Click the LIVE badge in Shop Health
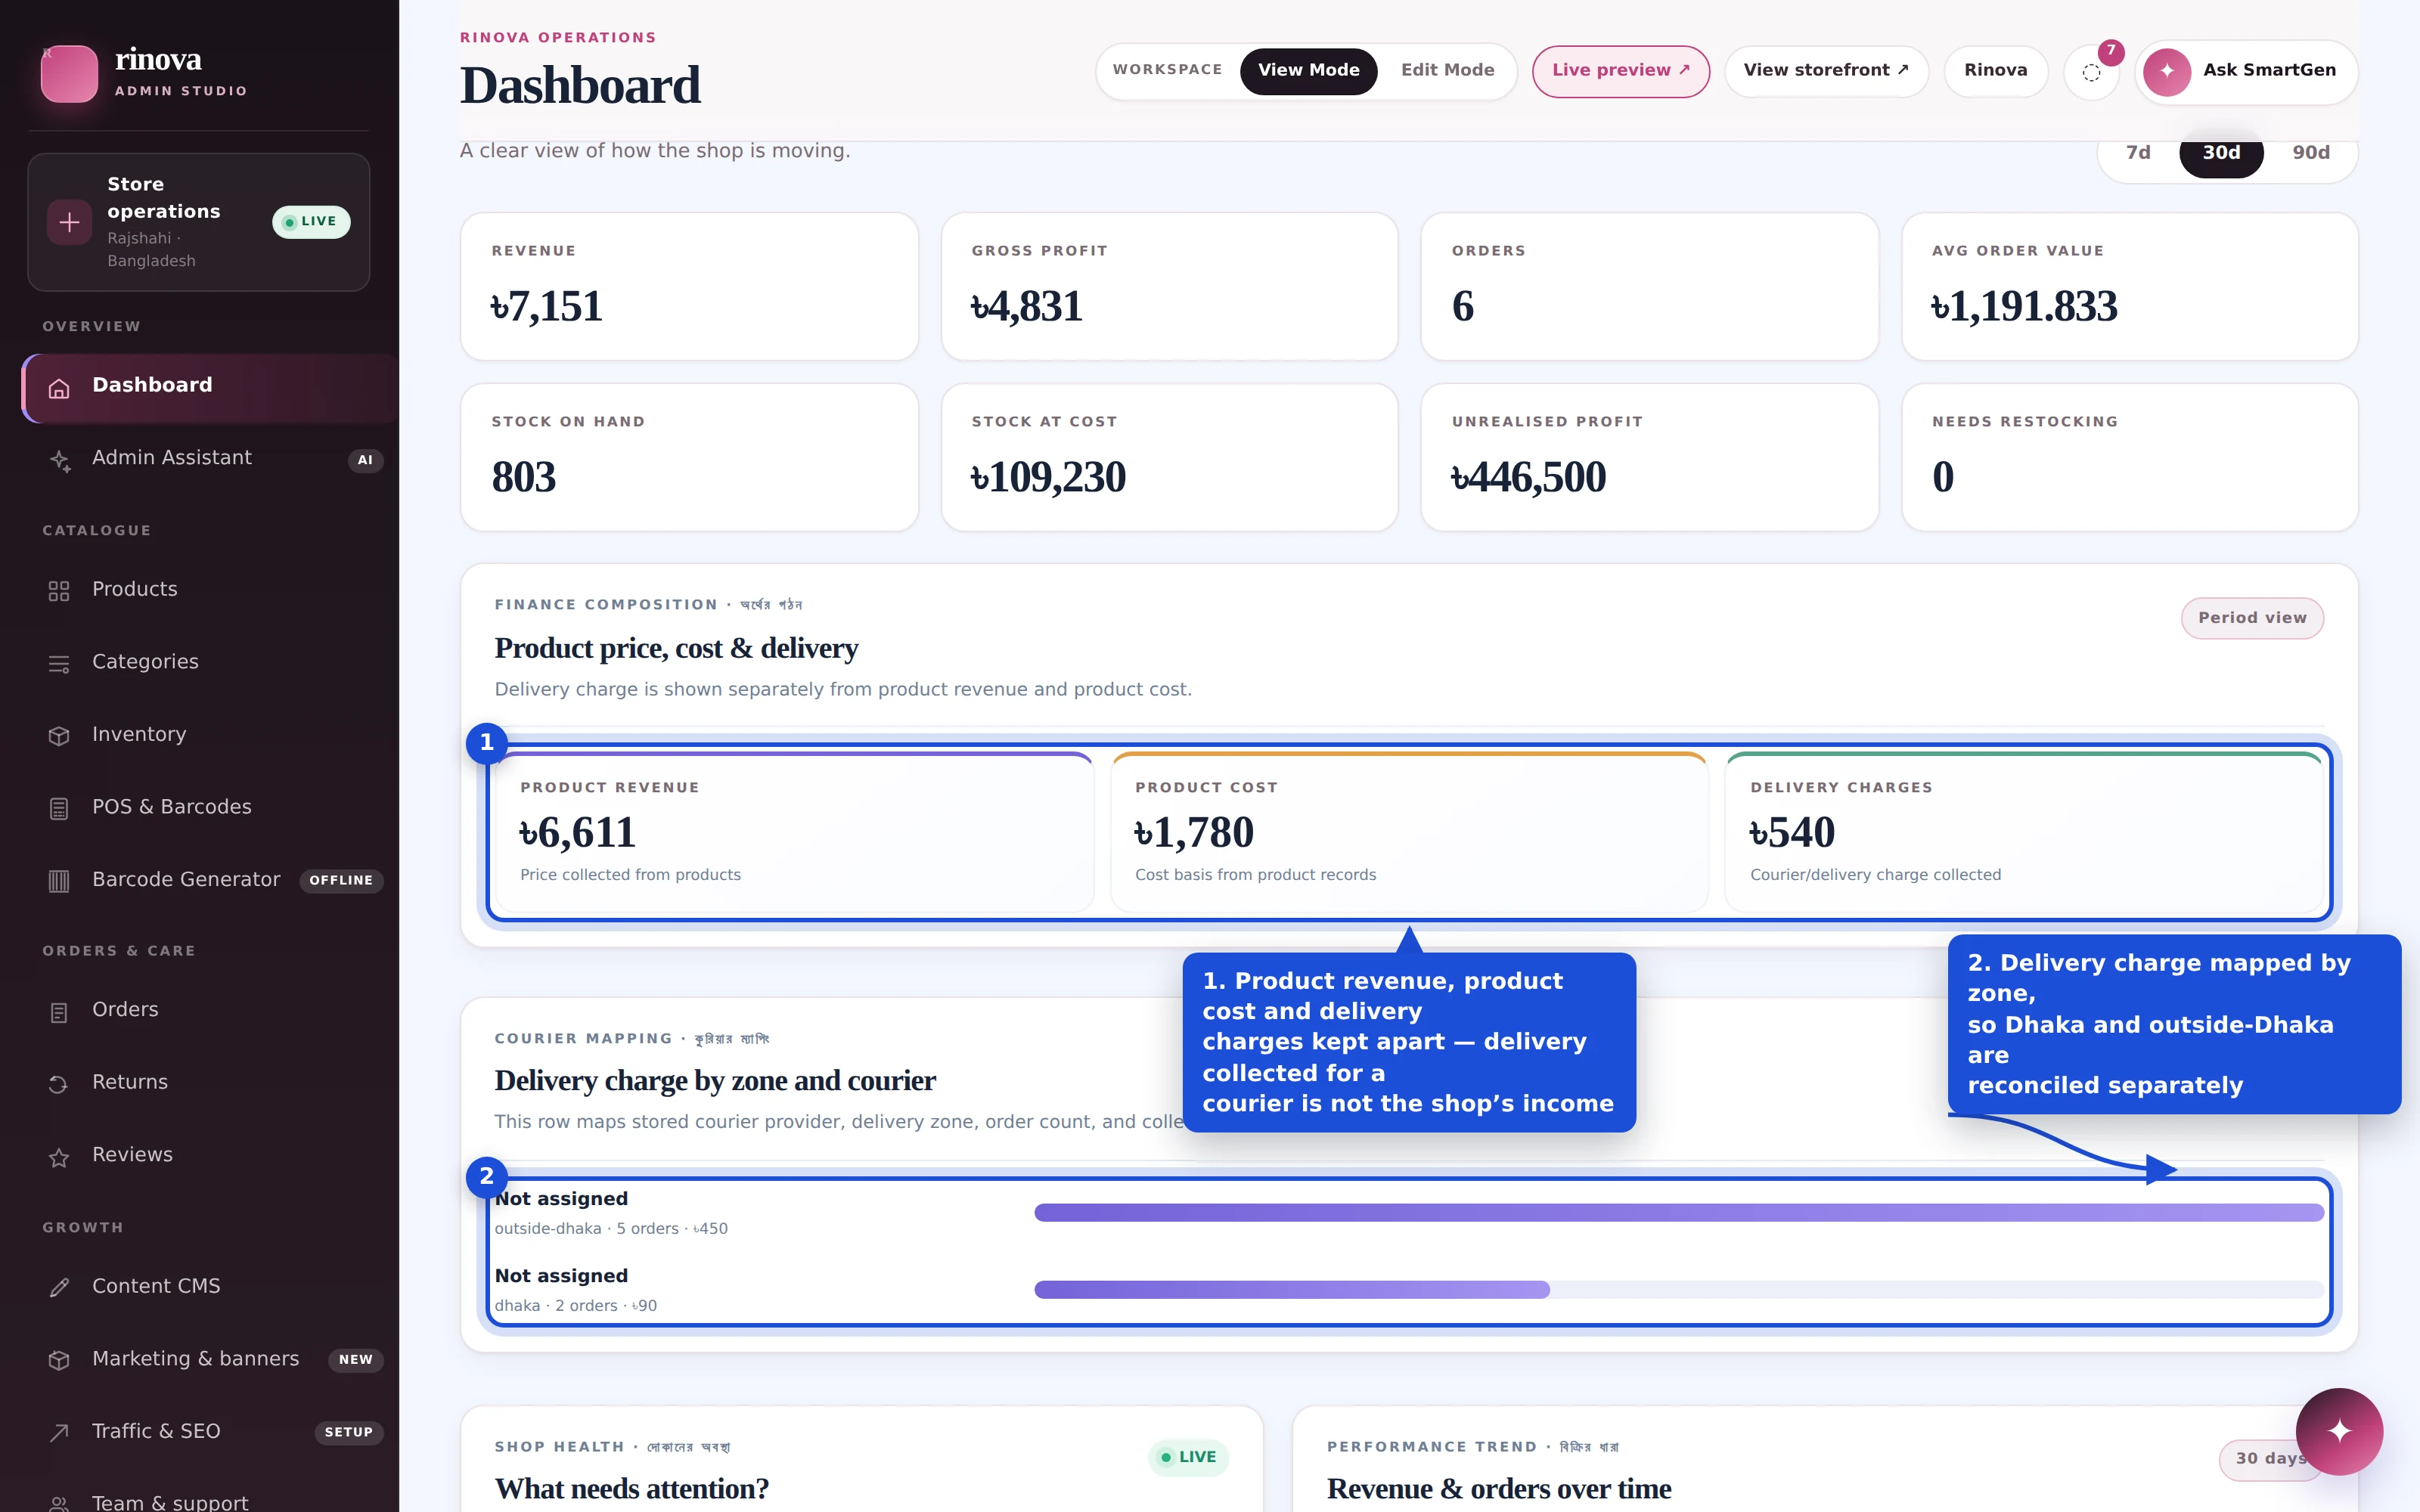Image resolution: width=2420 pixels, height=1512 pixels. [1188, 1458]
